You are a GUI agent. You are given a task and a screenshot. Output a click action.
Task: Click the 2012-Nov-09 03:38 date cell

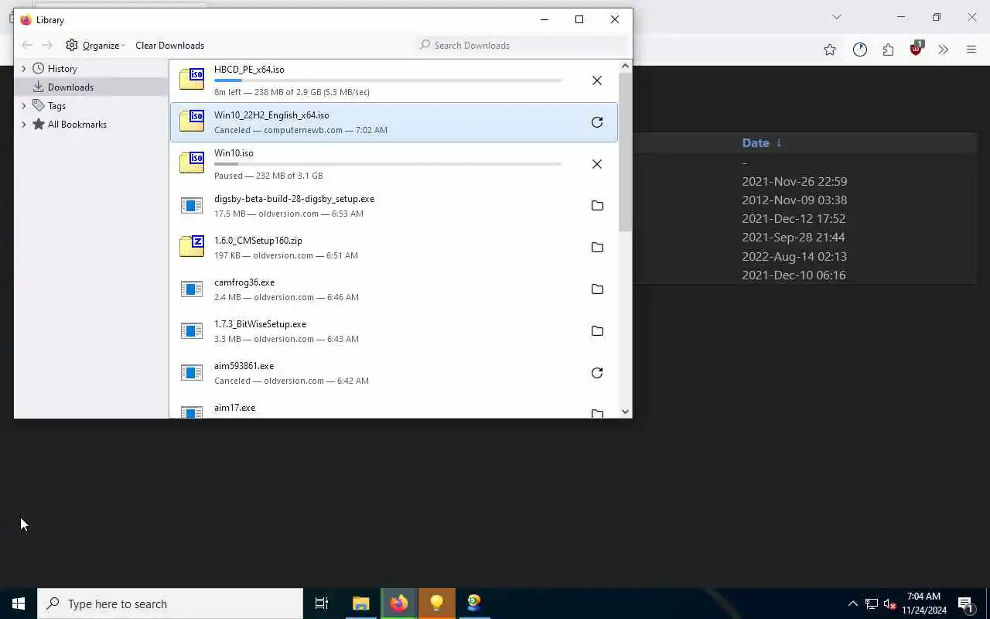coord(794,200)
